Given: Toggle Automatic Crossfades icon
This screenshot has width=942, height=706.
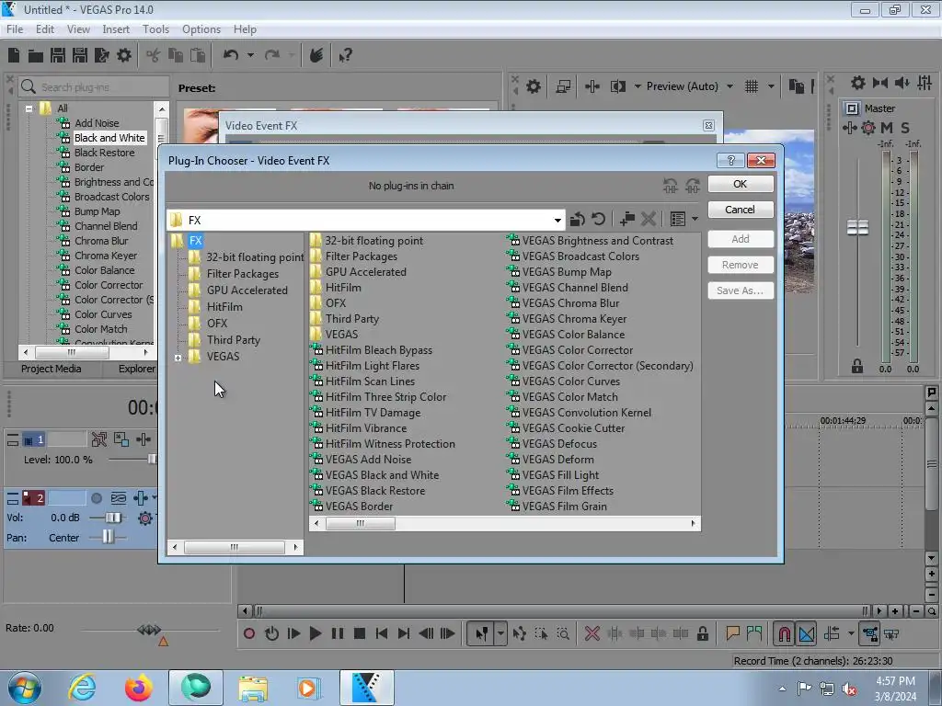Looking at the screenshot, I should point(807,633).
